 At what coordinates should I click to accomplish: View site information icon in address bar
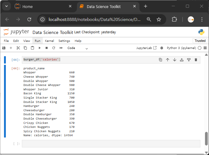click(42, 19)
